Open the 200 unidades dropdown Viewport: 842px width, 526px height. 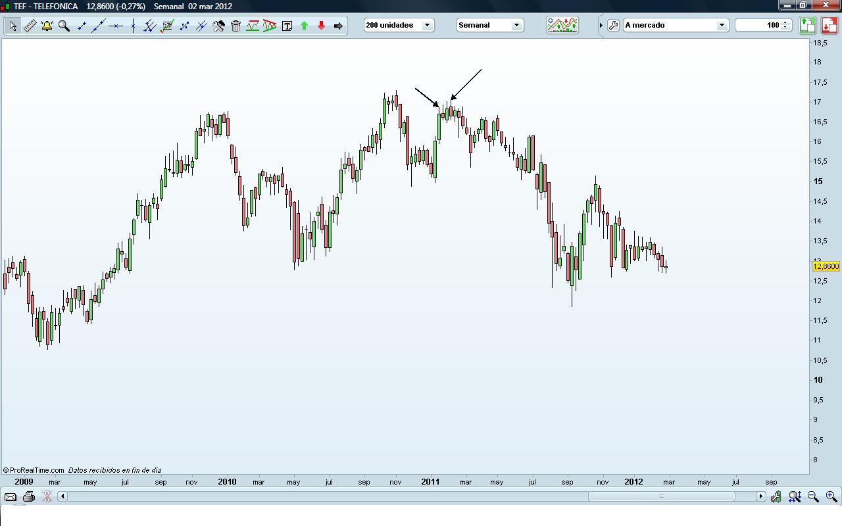coord(399,25)
